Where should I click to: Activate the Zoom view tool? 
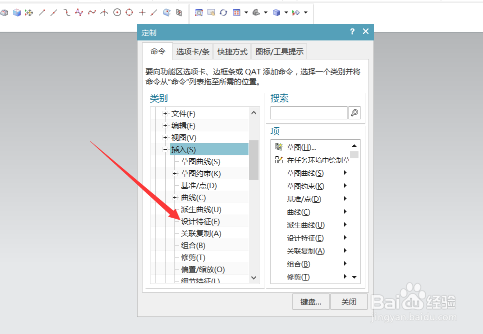point(199,12)
